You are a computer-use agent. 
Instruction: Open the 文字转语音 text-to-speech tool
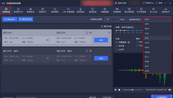click(x=141, y=10)
